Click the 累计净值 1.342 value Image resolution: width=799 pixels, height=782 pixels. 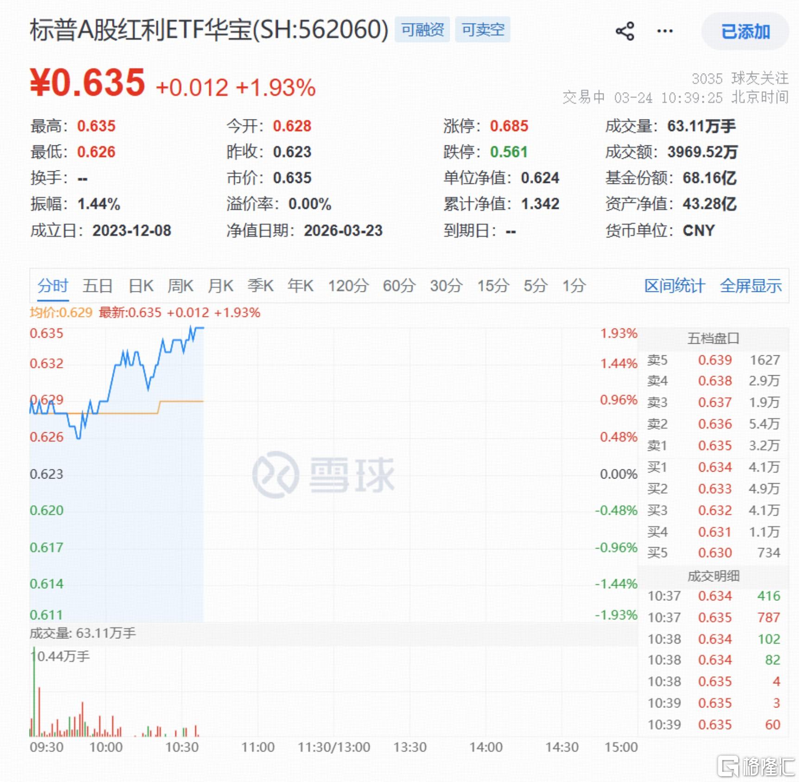pos(540,204)
